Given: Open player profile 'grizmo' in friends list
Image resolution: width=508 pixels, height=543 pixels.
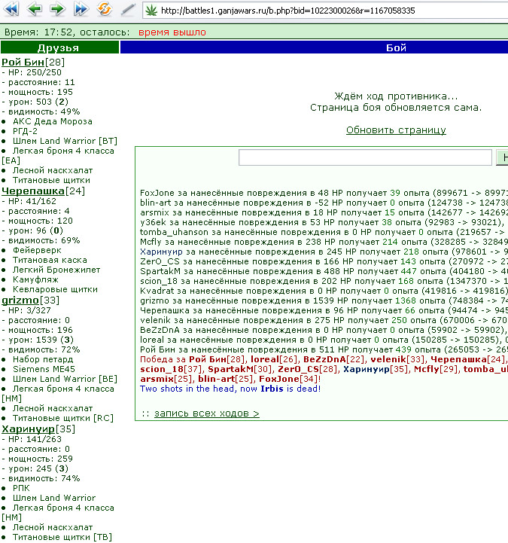Looking at the screenshot, I should (20, 300).
